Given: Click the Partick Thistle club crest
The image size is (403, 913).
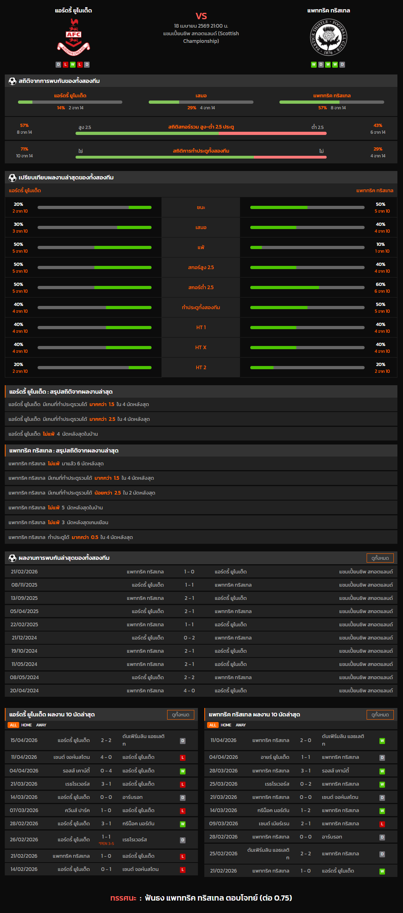Looking at the screenshot, I should (x=329, y=37).
